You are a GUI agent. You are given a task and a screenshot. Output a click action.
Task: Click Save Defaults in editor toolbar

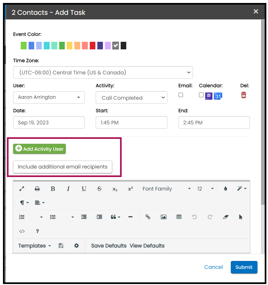[x=109, y=246]
